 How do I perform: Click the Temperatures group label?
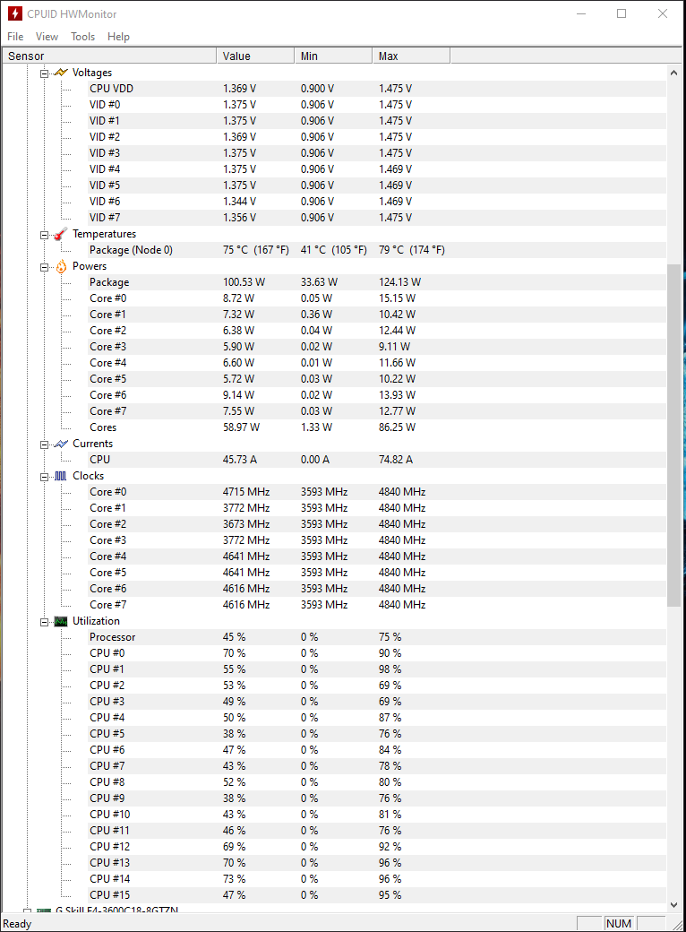[104, 234]
